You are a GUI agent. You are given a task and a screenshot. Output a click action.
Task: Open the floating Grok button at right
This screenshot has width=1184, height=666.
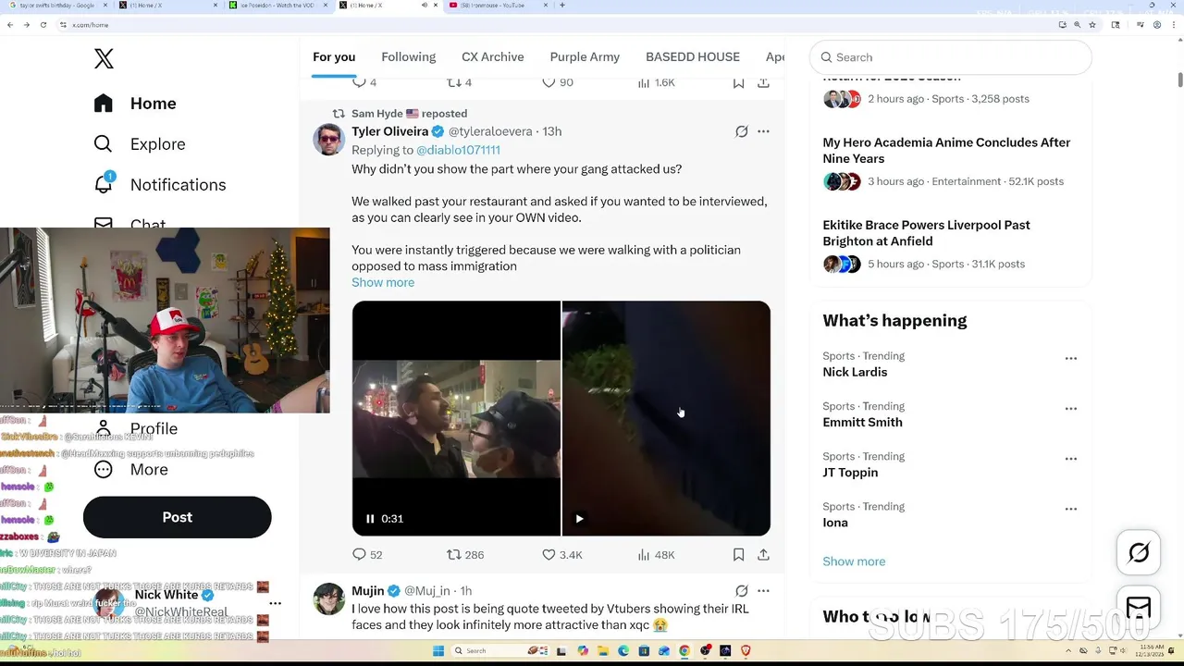point(1139,553)
